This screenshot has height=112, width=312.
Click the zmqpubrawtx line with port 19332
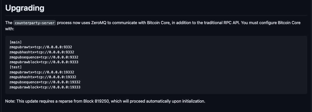coord(42,72)
